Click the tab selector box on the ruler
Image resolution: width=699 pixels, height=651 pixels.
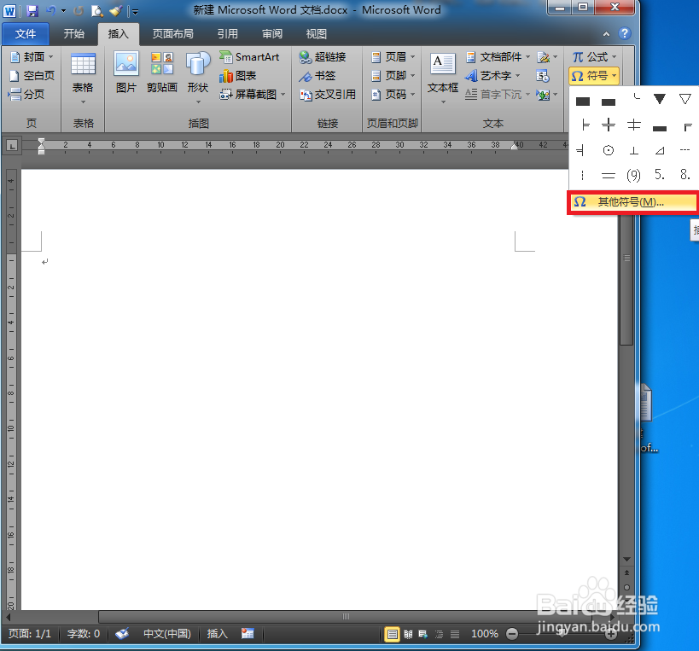(x=12, y=145)
